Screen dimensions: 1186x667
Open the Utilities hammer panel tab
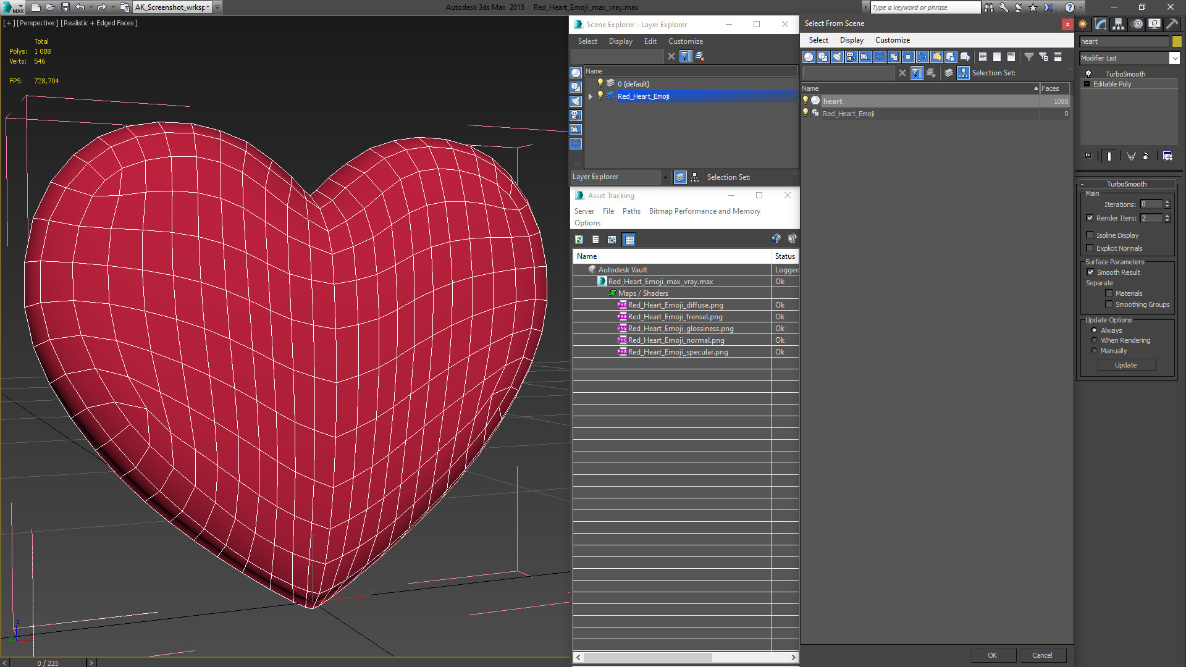point(1172,24)
